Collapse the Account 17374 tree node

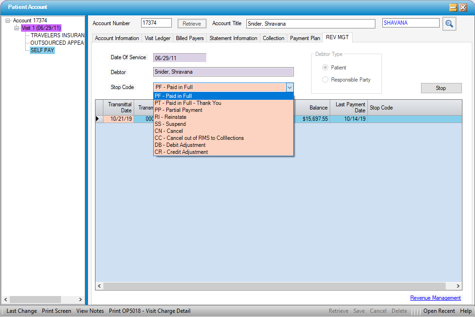tap(8, 21)
